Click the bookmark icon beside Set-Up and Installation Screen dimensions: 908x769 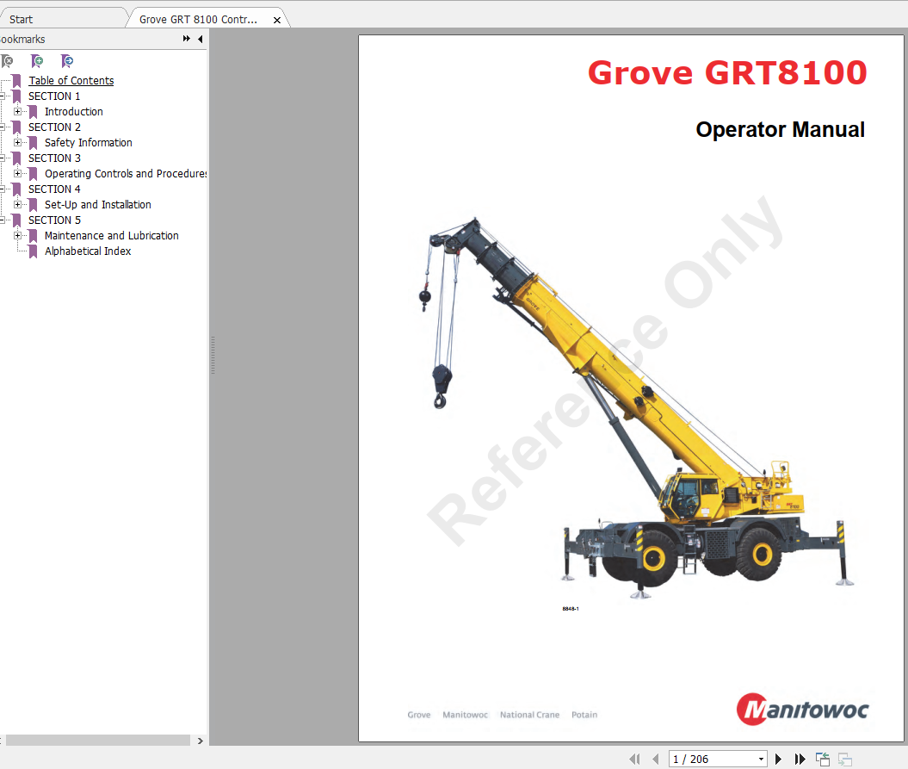click(x=33, y=205)
